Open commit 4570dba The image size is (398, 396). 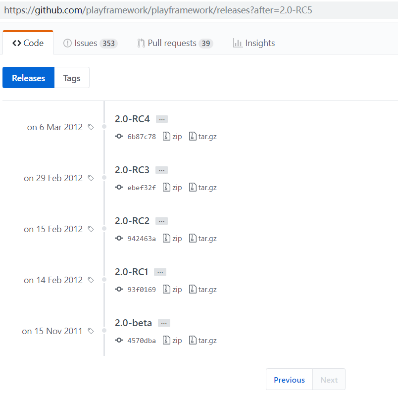point(142,341)
